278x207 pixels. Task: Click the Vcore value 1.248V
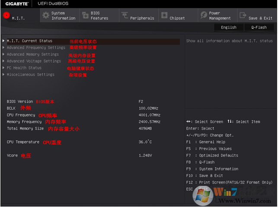coord(145,155)
